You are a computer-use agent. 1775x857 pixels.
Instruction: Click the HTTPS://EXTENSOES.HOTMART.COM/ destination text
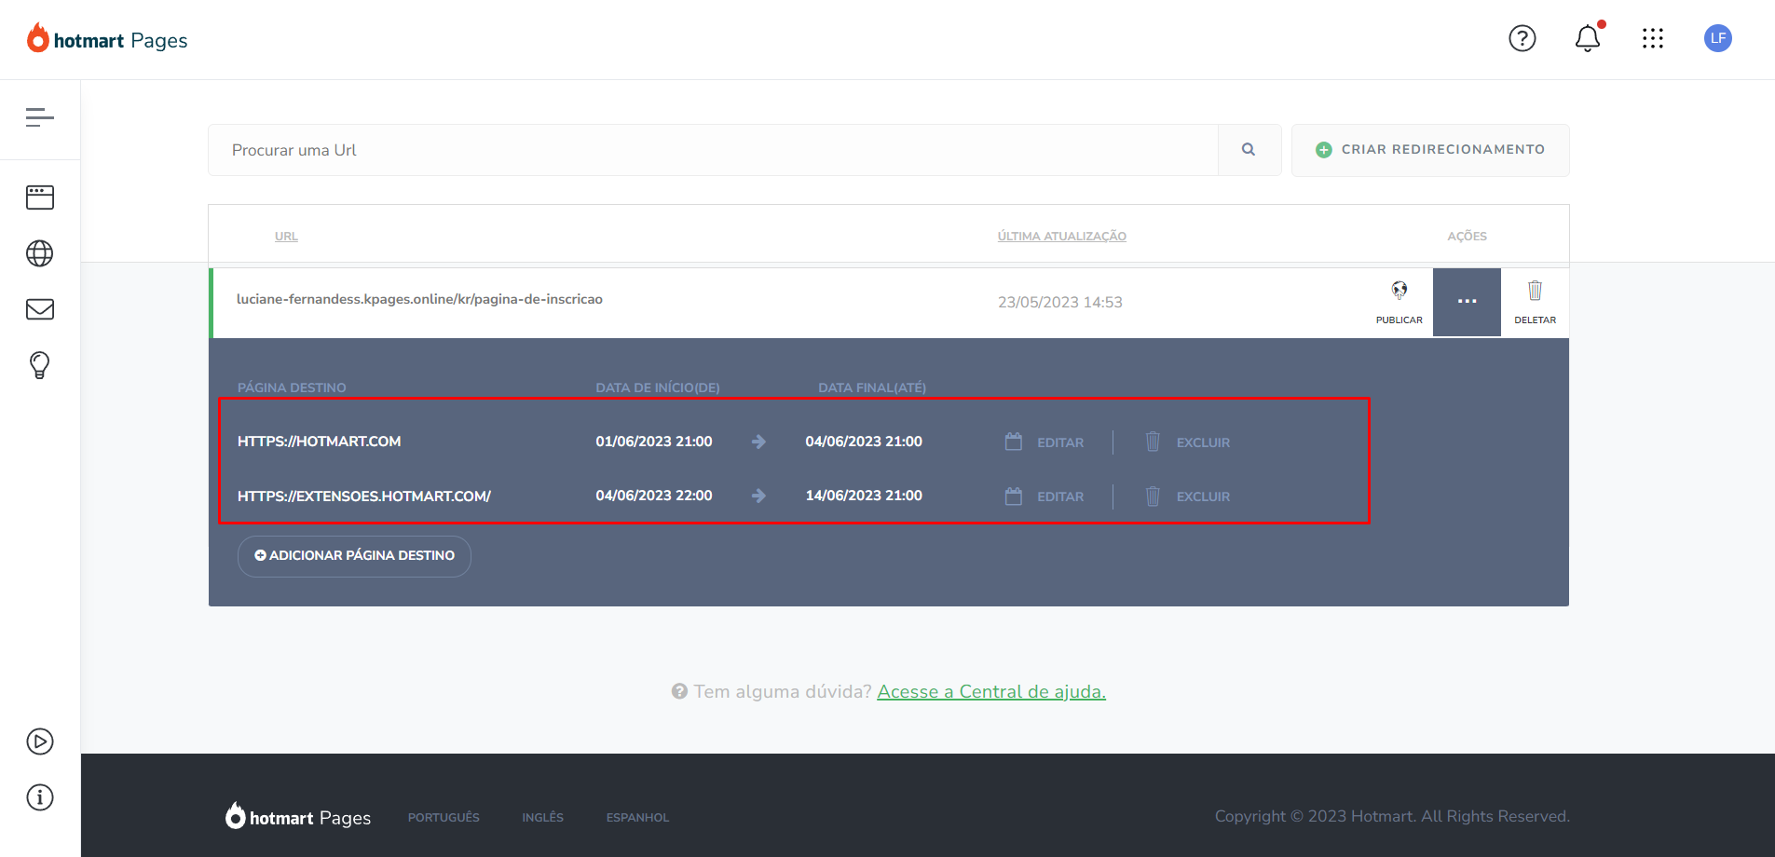click(x=364, y=497)
